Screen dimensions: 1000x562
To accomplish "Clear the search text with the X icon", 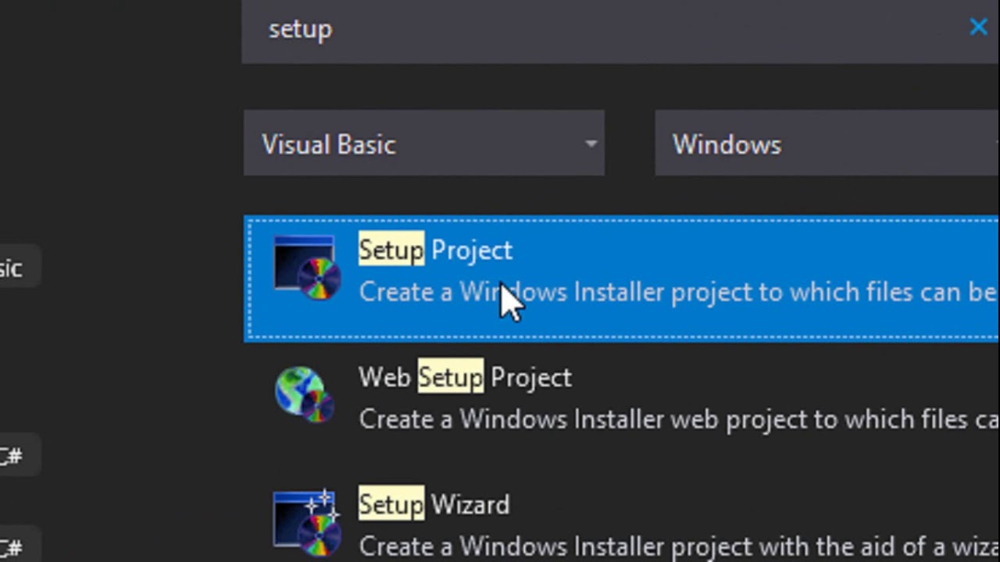I will coord(978,28).
